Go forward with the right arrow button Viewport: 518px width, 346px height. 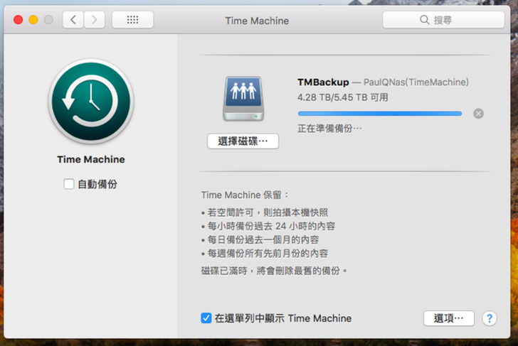tap(95, 20)
